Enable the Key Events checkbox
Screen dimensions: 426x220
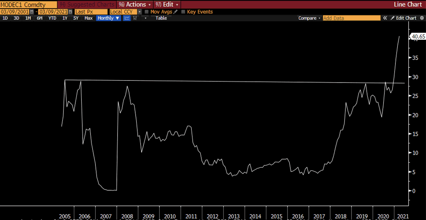[183, 12]
